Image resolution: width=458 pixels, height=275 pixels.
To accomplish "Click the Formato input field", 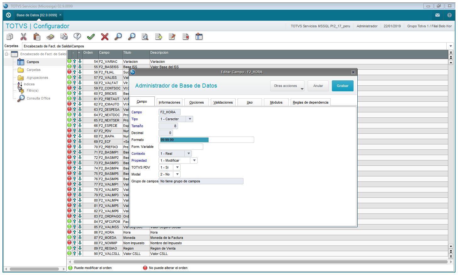I will [x=206, y=140].
